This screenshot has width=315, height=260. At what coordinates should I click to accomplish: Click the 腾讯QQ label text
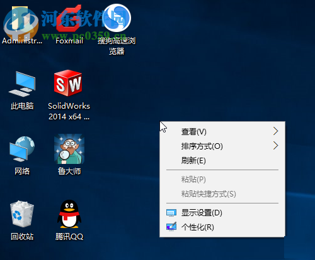(x=69, y=237)
